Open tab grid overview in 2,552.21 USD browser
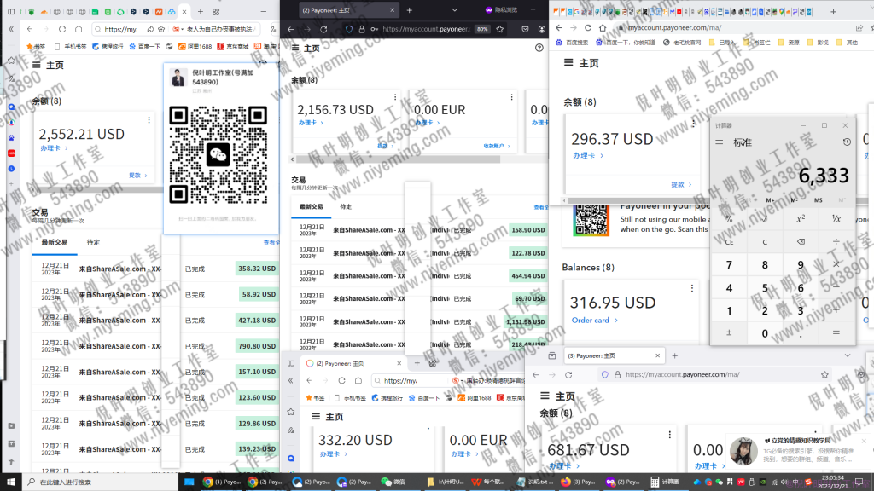Image resolution: width=874 pixels, height=491 pixels. click(x=216, y=11)
